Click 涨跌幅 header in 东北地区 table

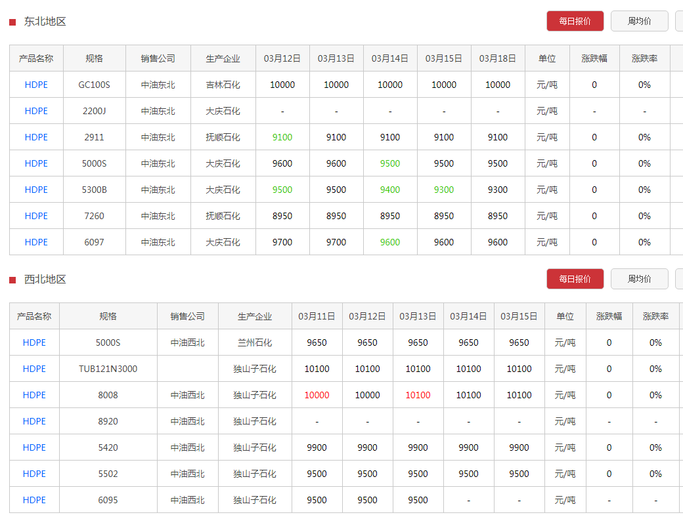[594, 58]
